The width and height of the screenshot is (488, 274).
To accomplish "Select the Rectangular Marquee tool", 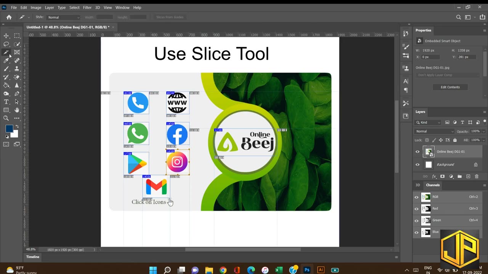I will click(x=17, y=36).
